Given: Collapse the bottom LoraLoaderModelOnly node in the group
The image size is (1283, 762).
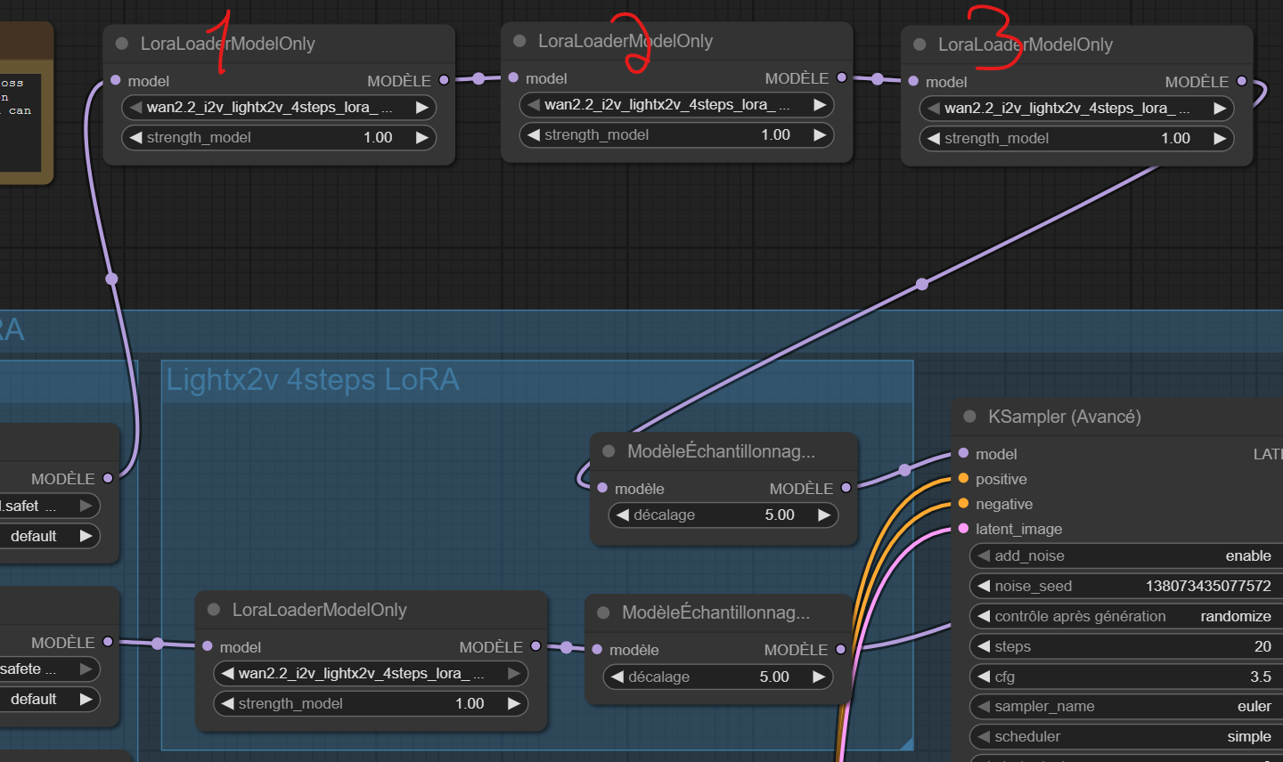Looking at the screenshot, I should tap(214, 610).
